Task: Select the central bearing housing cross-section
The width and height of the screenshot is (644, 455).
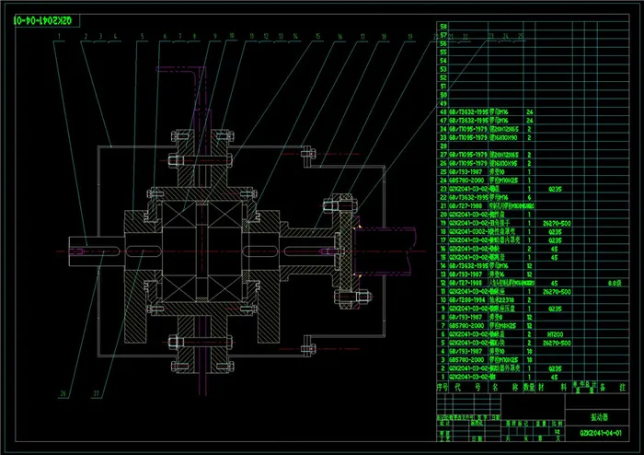Action: pyautogui.click(x=197, y=249)
